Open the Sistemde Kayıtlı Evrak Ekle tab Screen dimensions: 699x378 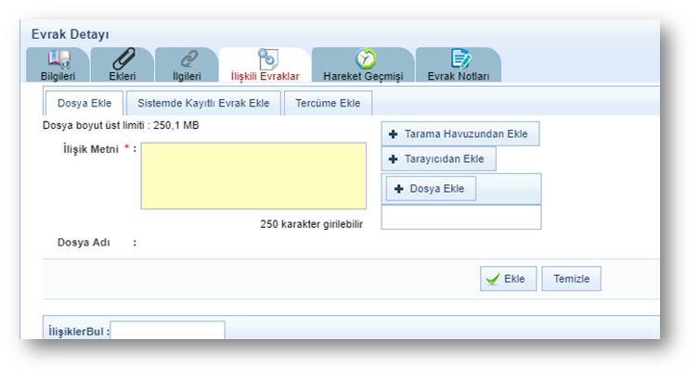tap(203, 103)
